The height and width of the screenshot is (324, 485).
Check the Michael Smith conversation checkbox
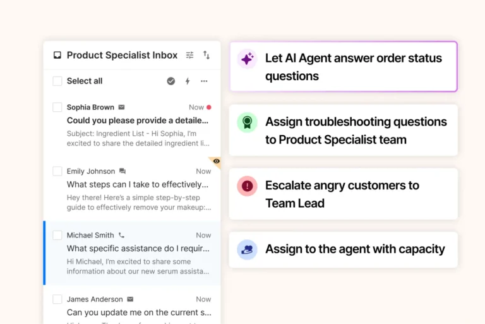[x=57, y=235]
